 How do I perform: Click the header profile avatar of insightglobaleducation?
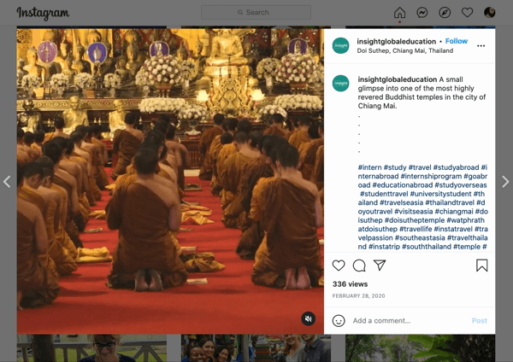point(340,46)
